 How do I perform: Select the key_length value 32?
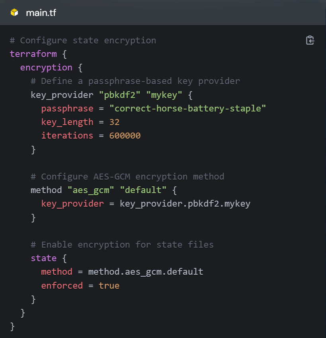pyautogui.click(x=114, y=122)
